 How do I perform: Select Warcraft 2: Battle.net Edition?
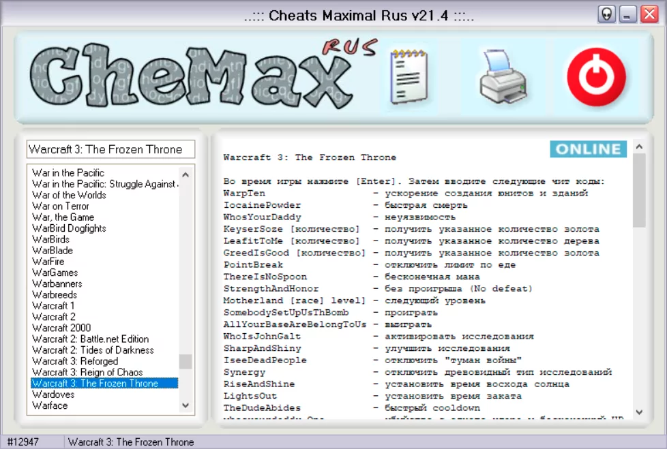point(104,339)
